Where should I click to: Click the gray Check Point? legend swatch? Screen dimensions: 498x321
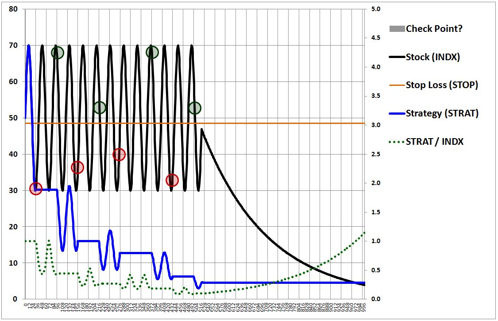[397, 29]
